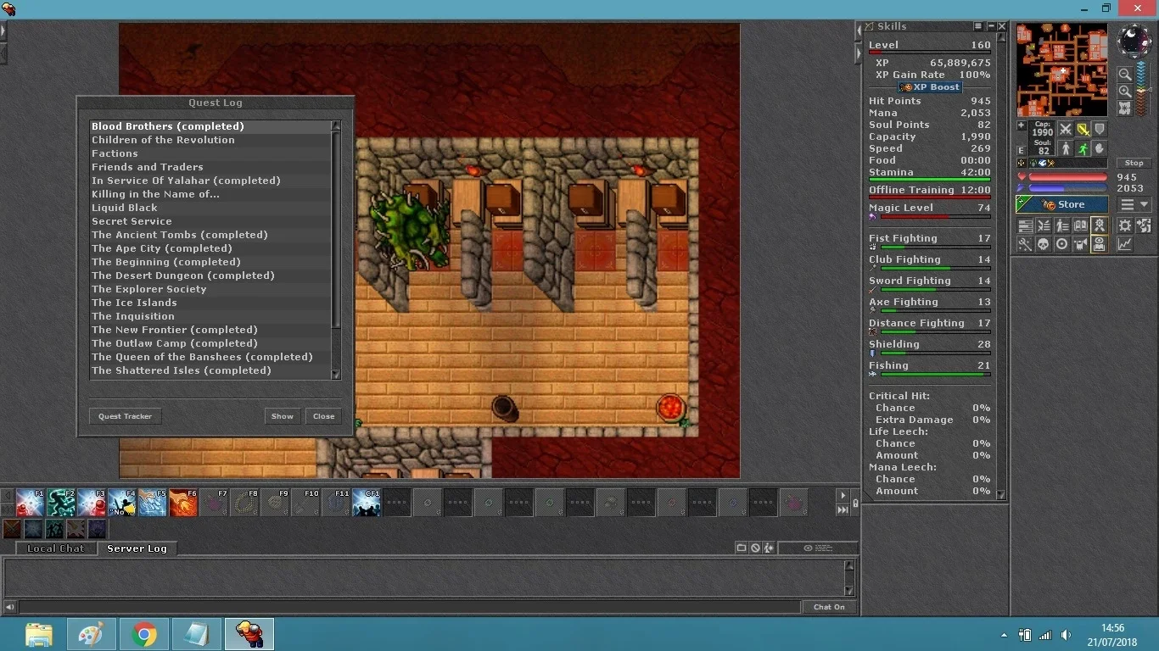The image size is (1159, 651).
Task: Open the control panel hamburger dropdown menu
Action: click(x=1134, y=204)
